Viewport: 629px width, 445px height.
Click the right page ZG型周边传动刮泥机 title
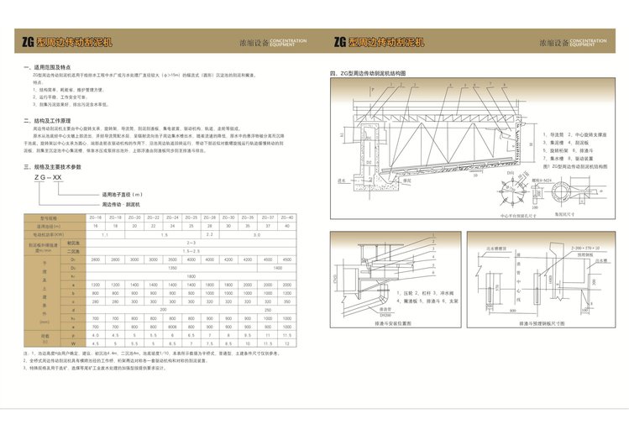pos(379,41)
